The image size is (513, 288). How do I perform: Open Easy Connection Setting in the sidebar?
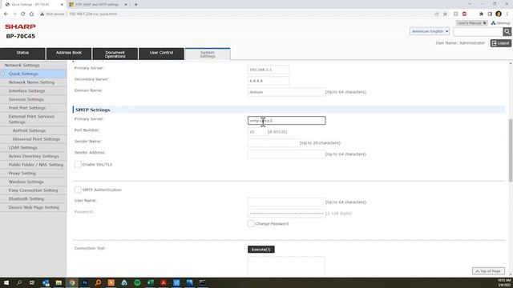point(33,190)
